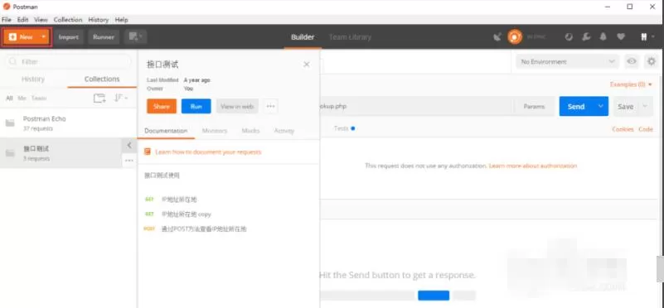Click the heart icon in header
664x308 pixels.
pos(621,37)
